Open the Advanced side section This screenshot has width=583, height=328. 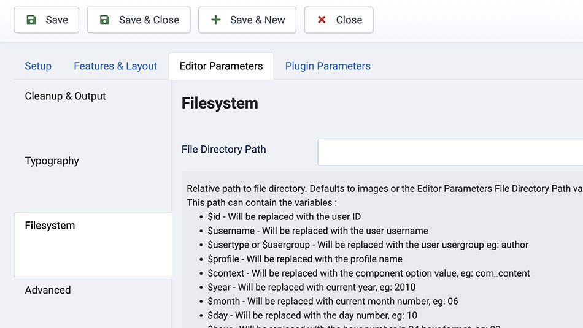pyautogui.click(x=48, y=290)
